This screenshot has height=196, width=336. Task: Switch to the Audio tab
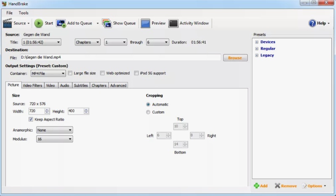click(x=65, y=86)
